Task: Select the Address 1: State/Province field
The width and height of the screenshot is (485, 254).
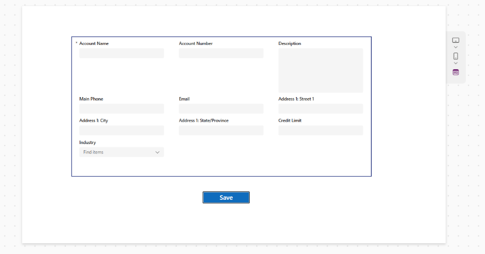Action: [x=221, y=131]
